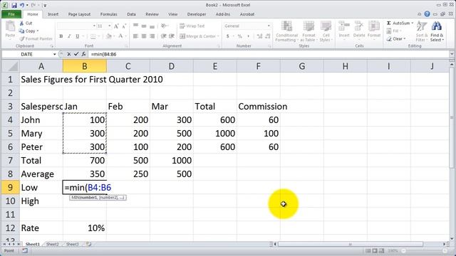Open the Name Box dropdown arrow

[x=54, y=54]
